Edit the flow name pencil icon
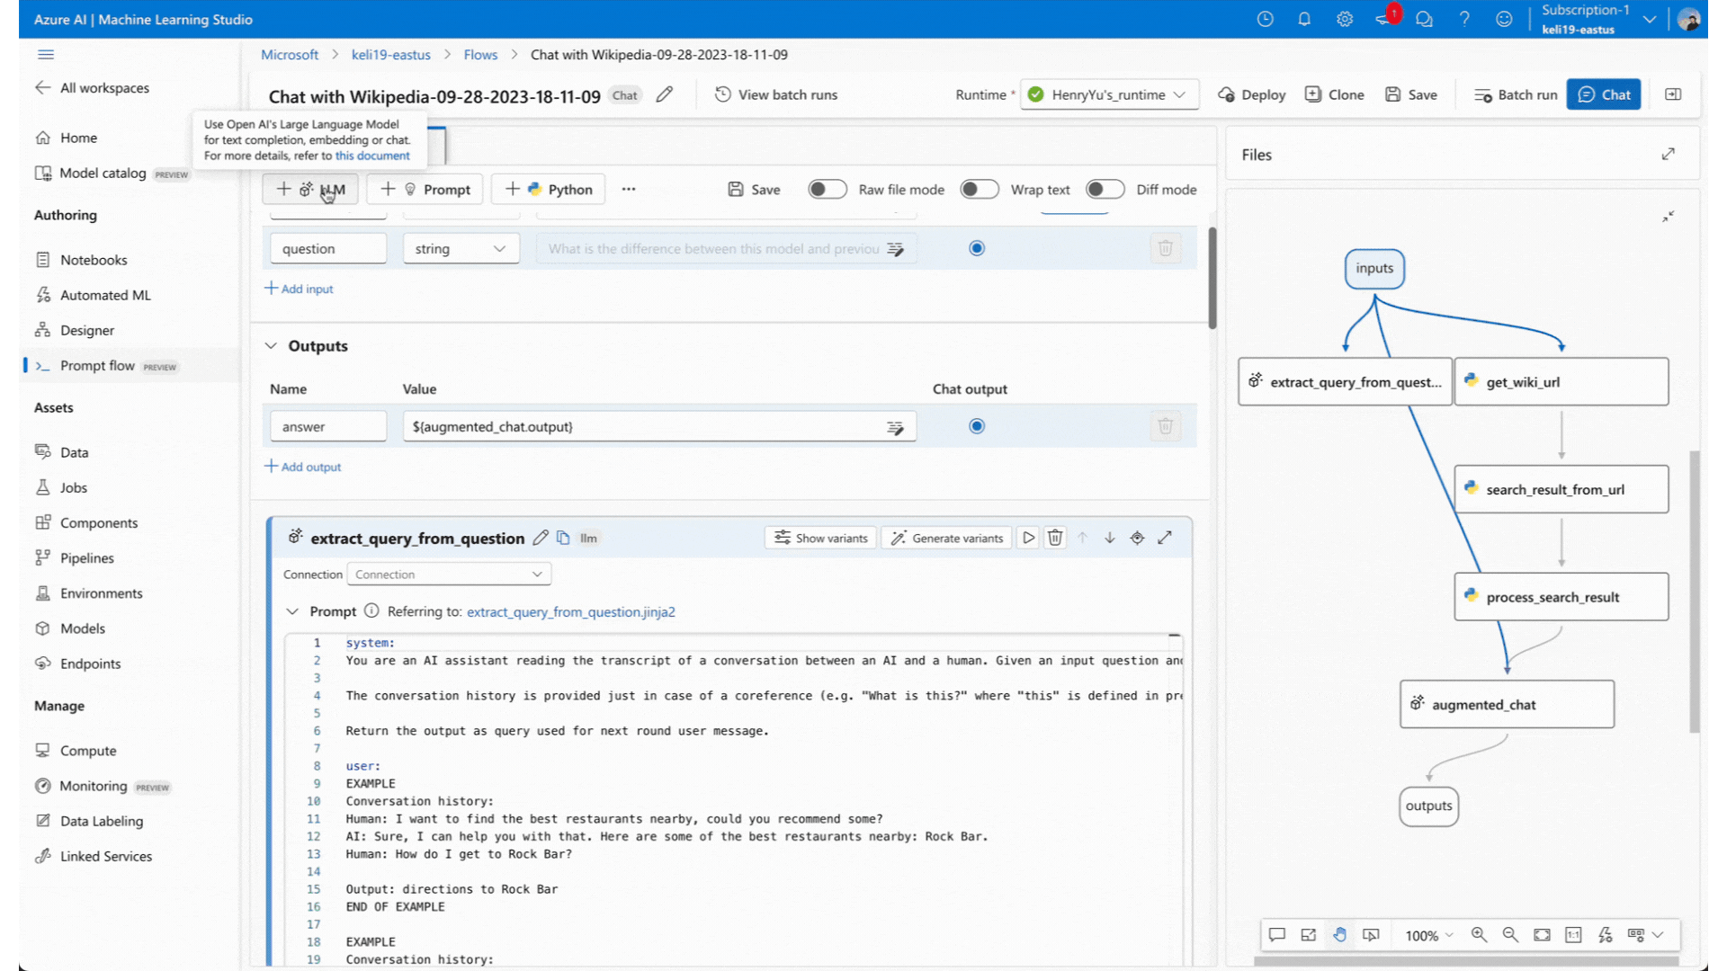Viewport: 1727px width, 971px height. 665,94
